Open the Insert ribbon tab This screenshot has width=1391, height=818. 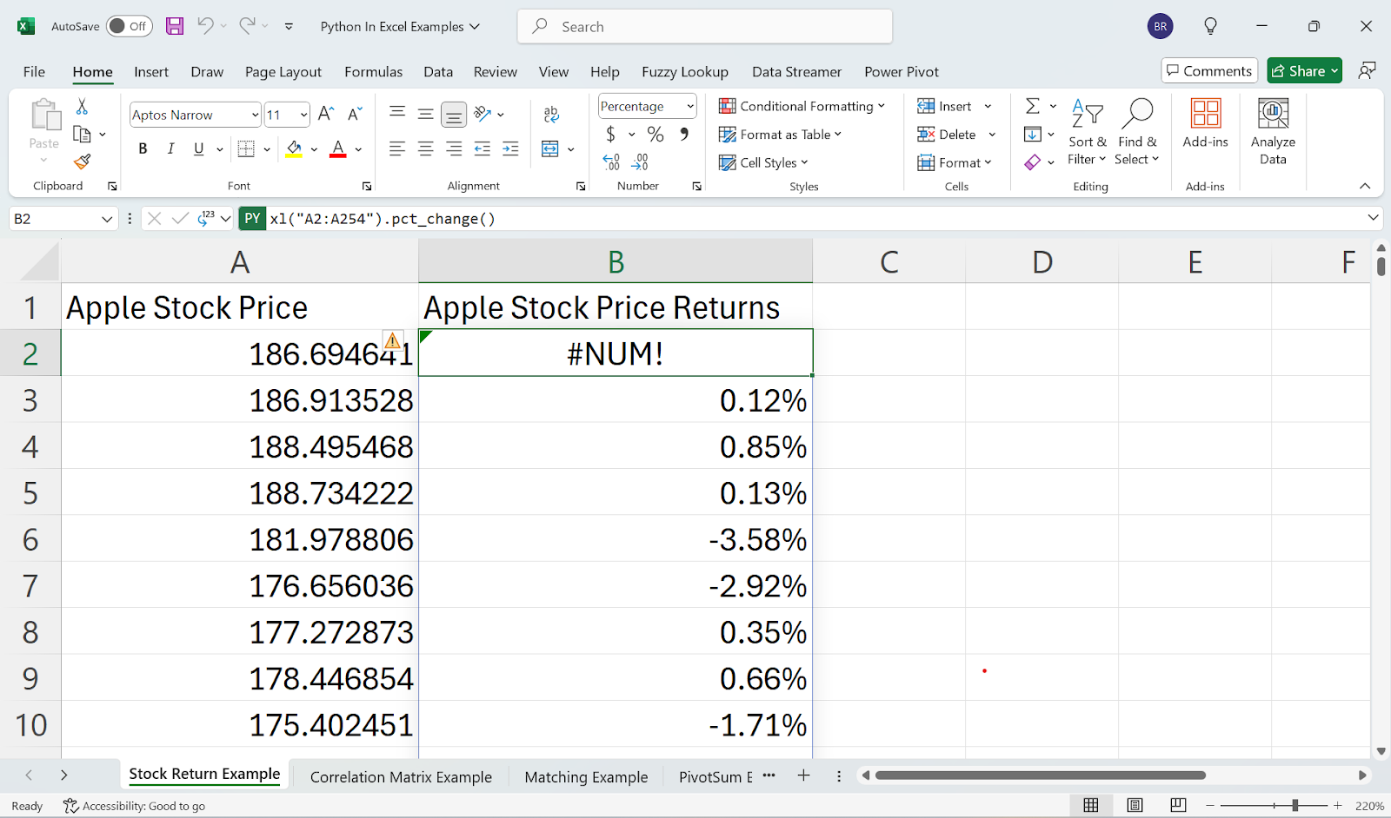[x=151, y=72]
